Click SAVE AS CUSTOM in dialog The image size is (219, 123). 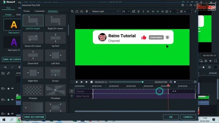(34, 117)
